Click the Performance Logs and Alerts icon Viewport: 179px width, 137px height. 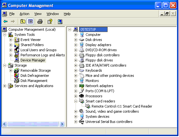[17, 55]
